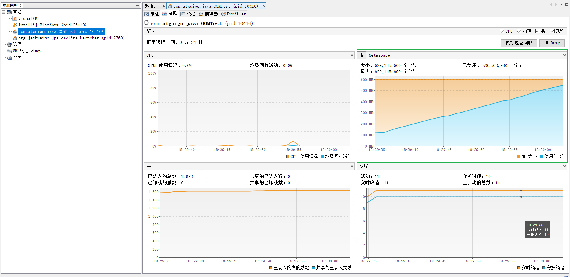Open the 抽样器 sampler tab
Viewport: 570px width, 277px height.
pos(208,14)
